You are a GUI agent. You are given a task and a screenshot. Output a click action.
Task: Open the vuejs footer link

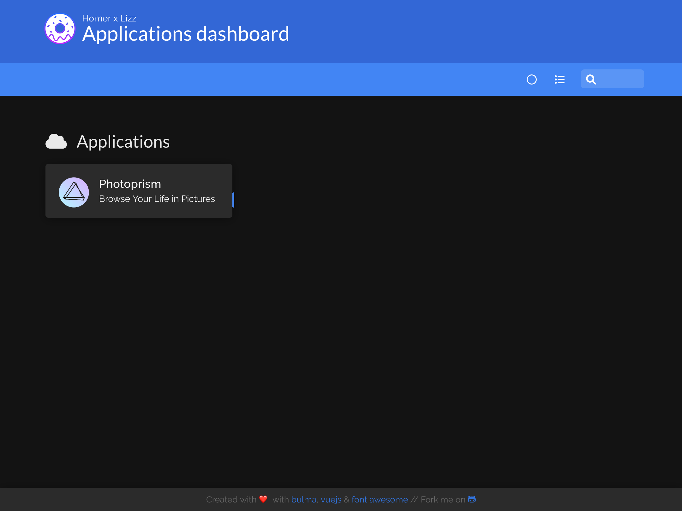pyautogui.click(x=331, y=500)
